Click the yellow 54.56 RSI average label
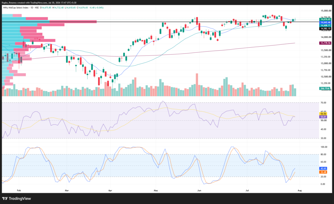This screenshot has width=334, height=204. click(323, 114)
